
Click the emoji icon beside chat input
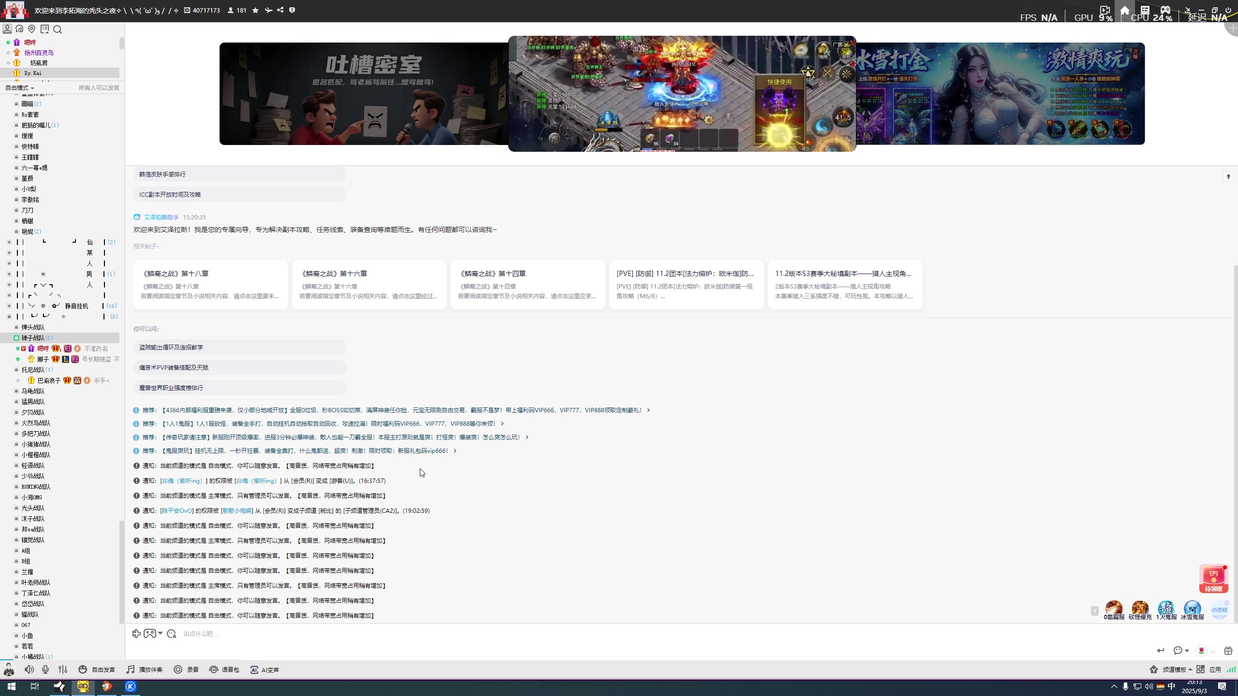[172, 634]
